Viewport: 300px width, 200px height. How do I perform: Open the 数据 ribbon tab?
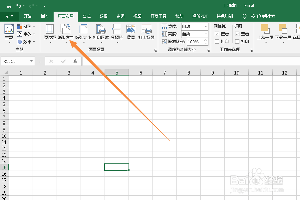104,16
